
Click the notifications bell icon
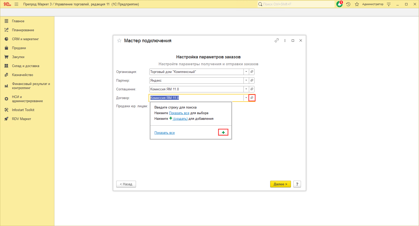[x=339, y=4]
